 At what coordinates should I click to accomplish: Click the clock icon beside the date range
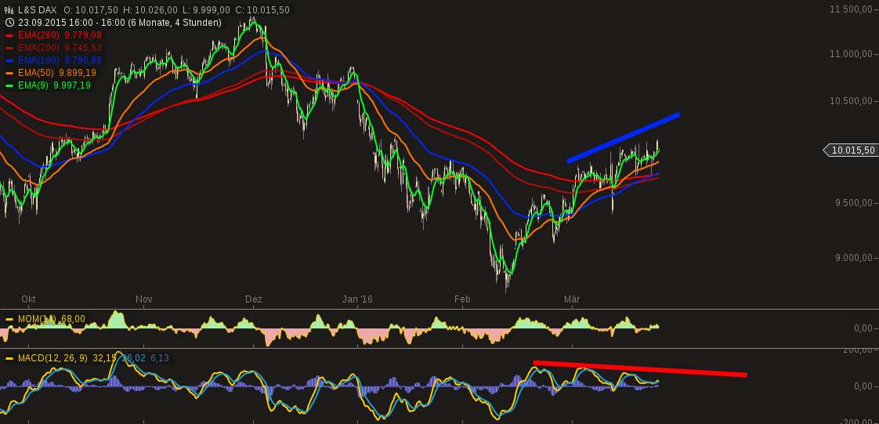(x=9, y=23)
